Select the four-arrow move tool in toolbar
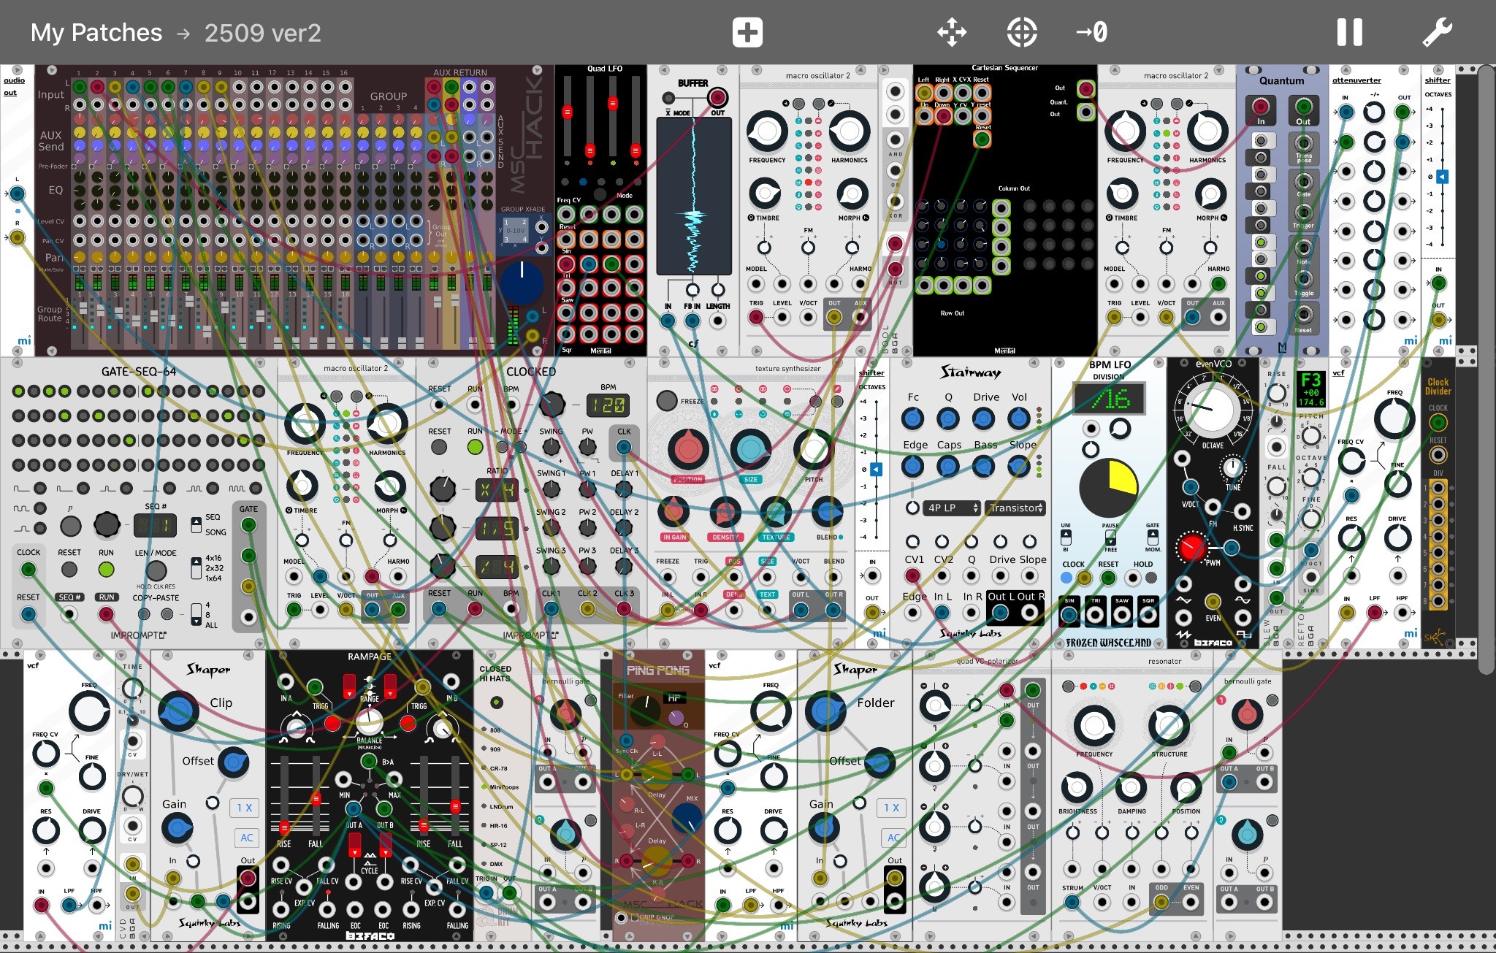 point(952,33)
